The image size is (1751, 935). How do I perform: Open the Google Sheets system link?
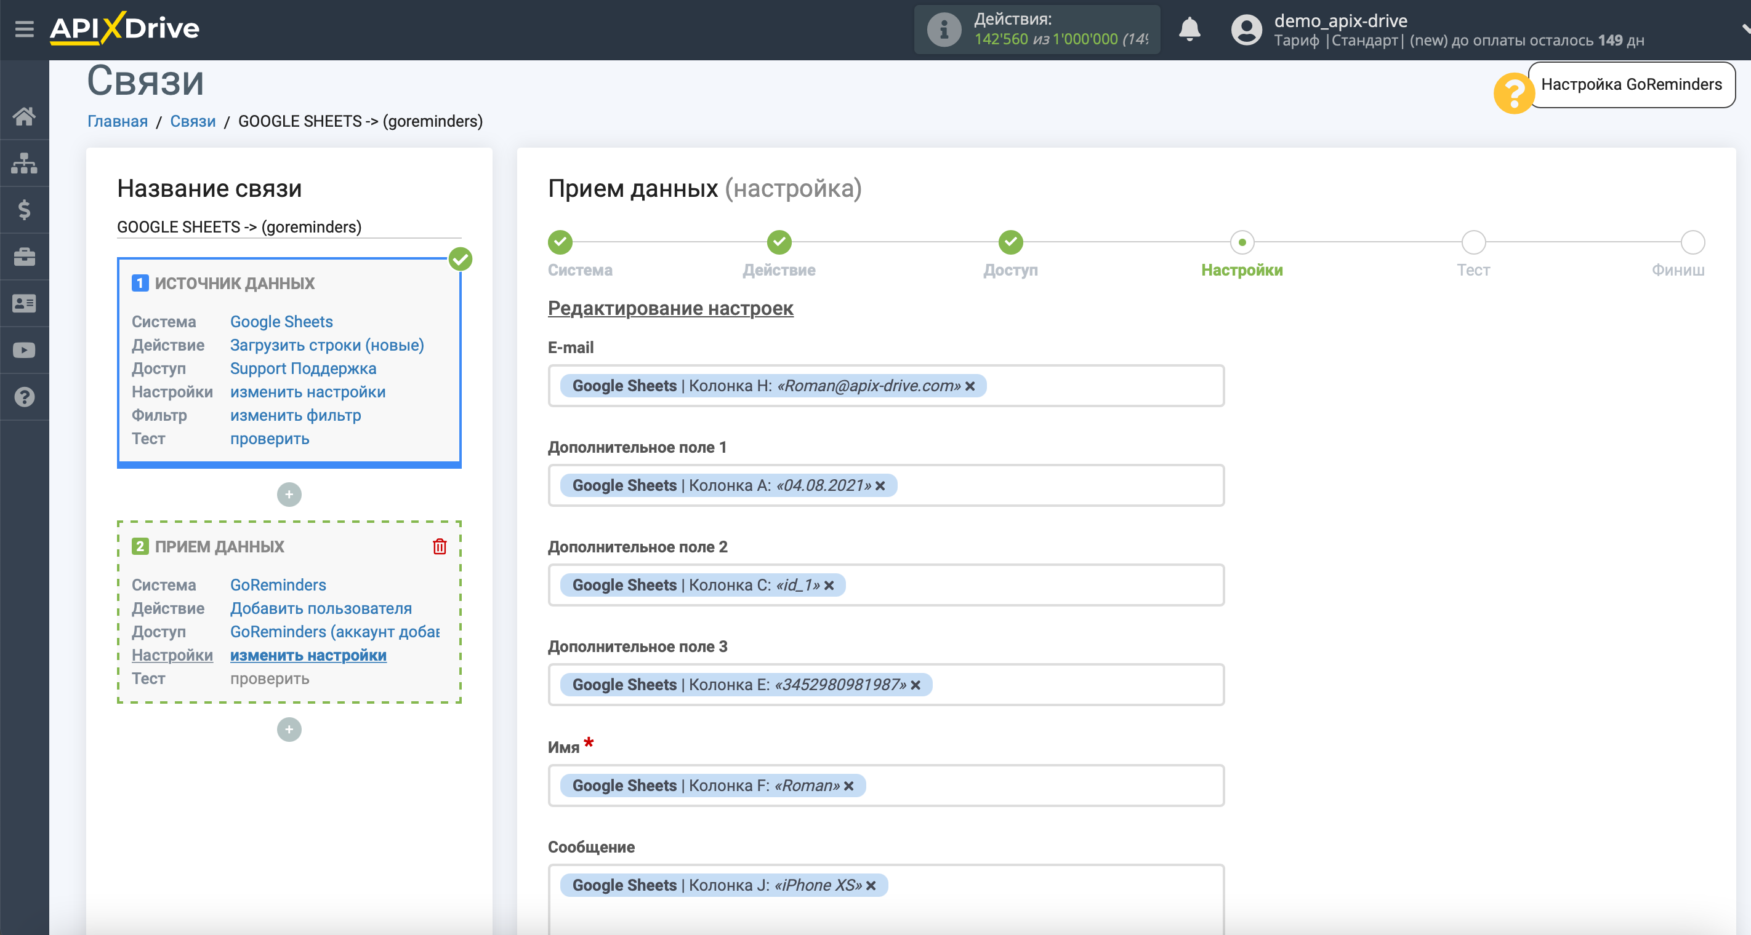point(281,322)
